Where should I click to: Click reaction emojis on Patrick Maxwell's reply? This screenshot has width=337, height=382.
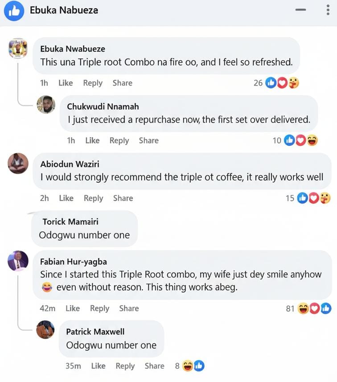[193, 366]
